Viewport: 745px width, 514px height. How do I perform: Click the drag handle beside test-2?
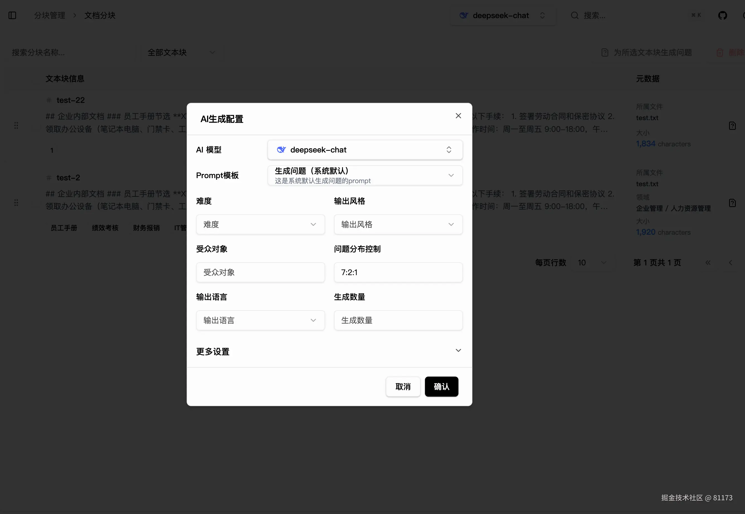click(16, 203)
